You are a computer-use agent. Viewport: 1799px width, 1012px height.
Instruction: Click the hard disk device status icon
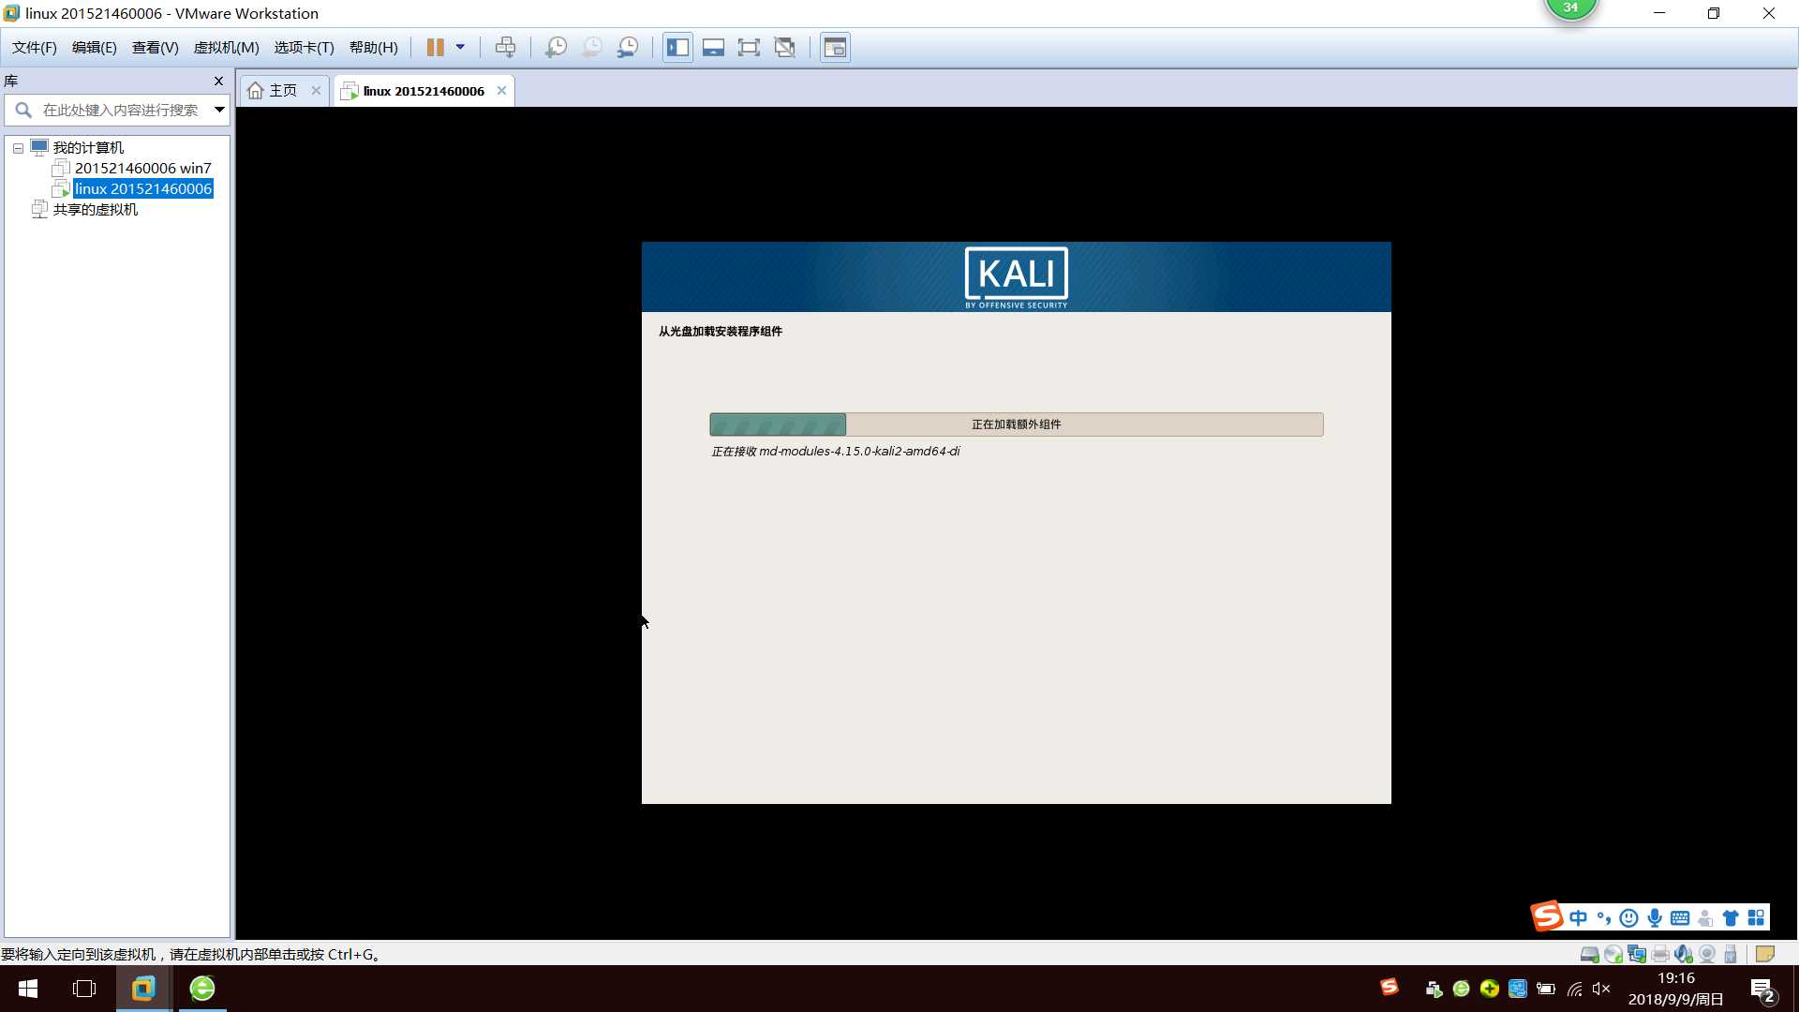point(1589,955)
